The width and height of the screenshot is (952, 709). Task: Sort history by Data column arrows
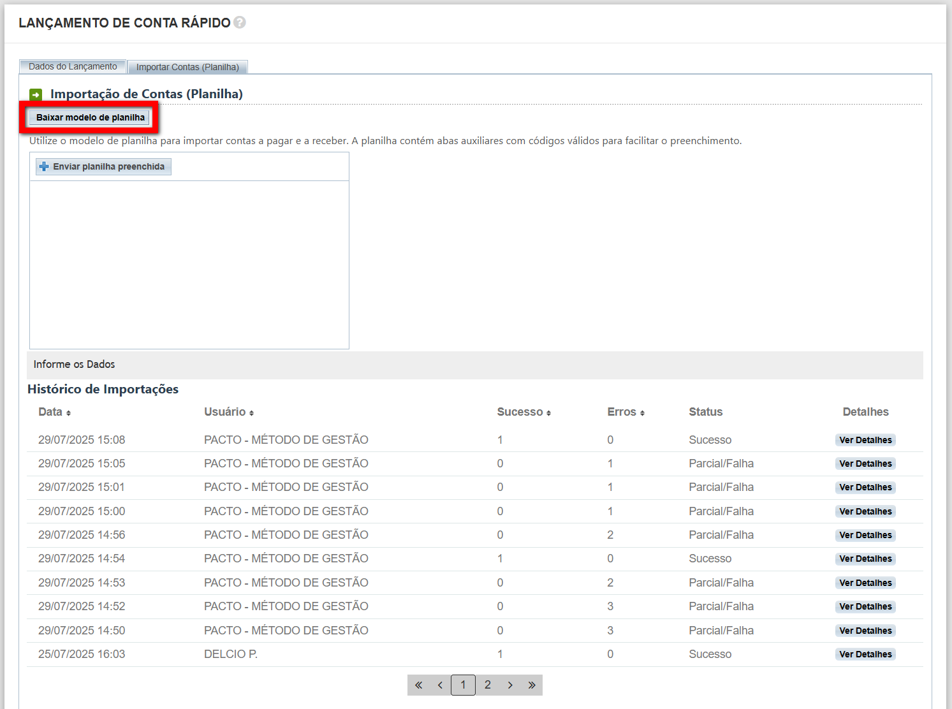point(68,413)
